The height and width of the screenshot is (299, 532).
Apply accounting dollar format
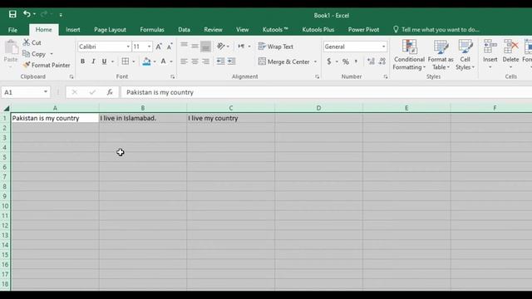coord(329,61)
